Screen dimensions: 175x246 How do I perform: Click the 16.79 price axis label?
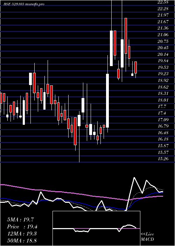tap(163, 126)
